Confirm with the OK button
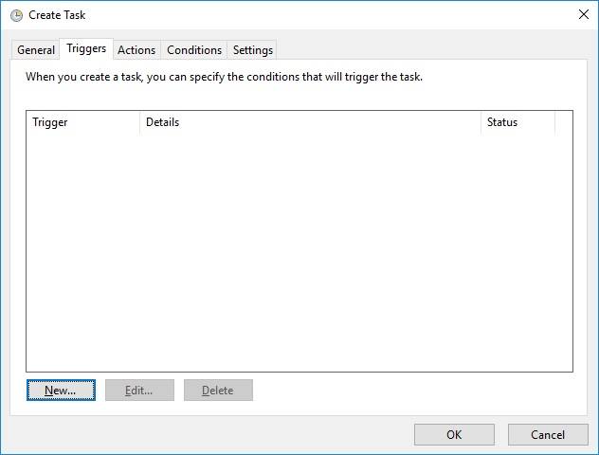599x455 pixels. pyautogui.click(x=454, y=435)
